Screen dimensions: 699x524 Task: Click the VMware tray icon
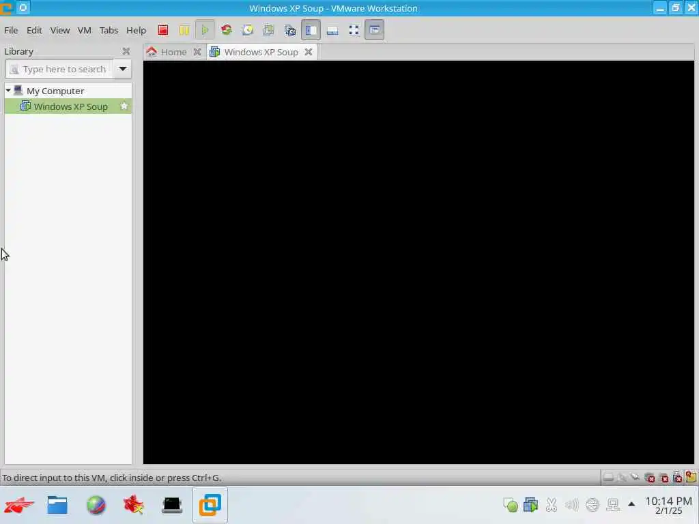click(x=530, y=505)
